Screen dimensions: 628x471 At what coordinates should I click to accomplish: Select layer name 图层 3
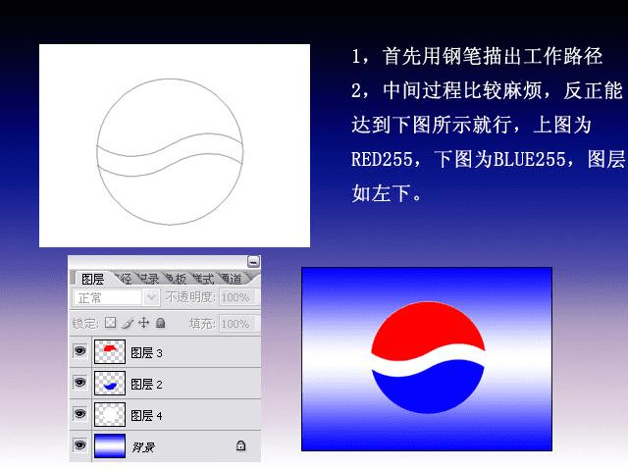pos(146,353)
